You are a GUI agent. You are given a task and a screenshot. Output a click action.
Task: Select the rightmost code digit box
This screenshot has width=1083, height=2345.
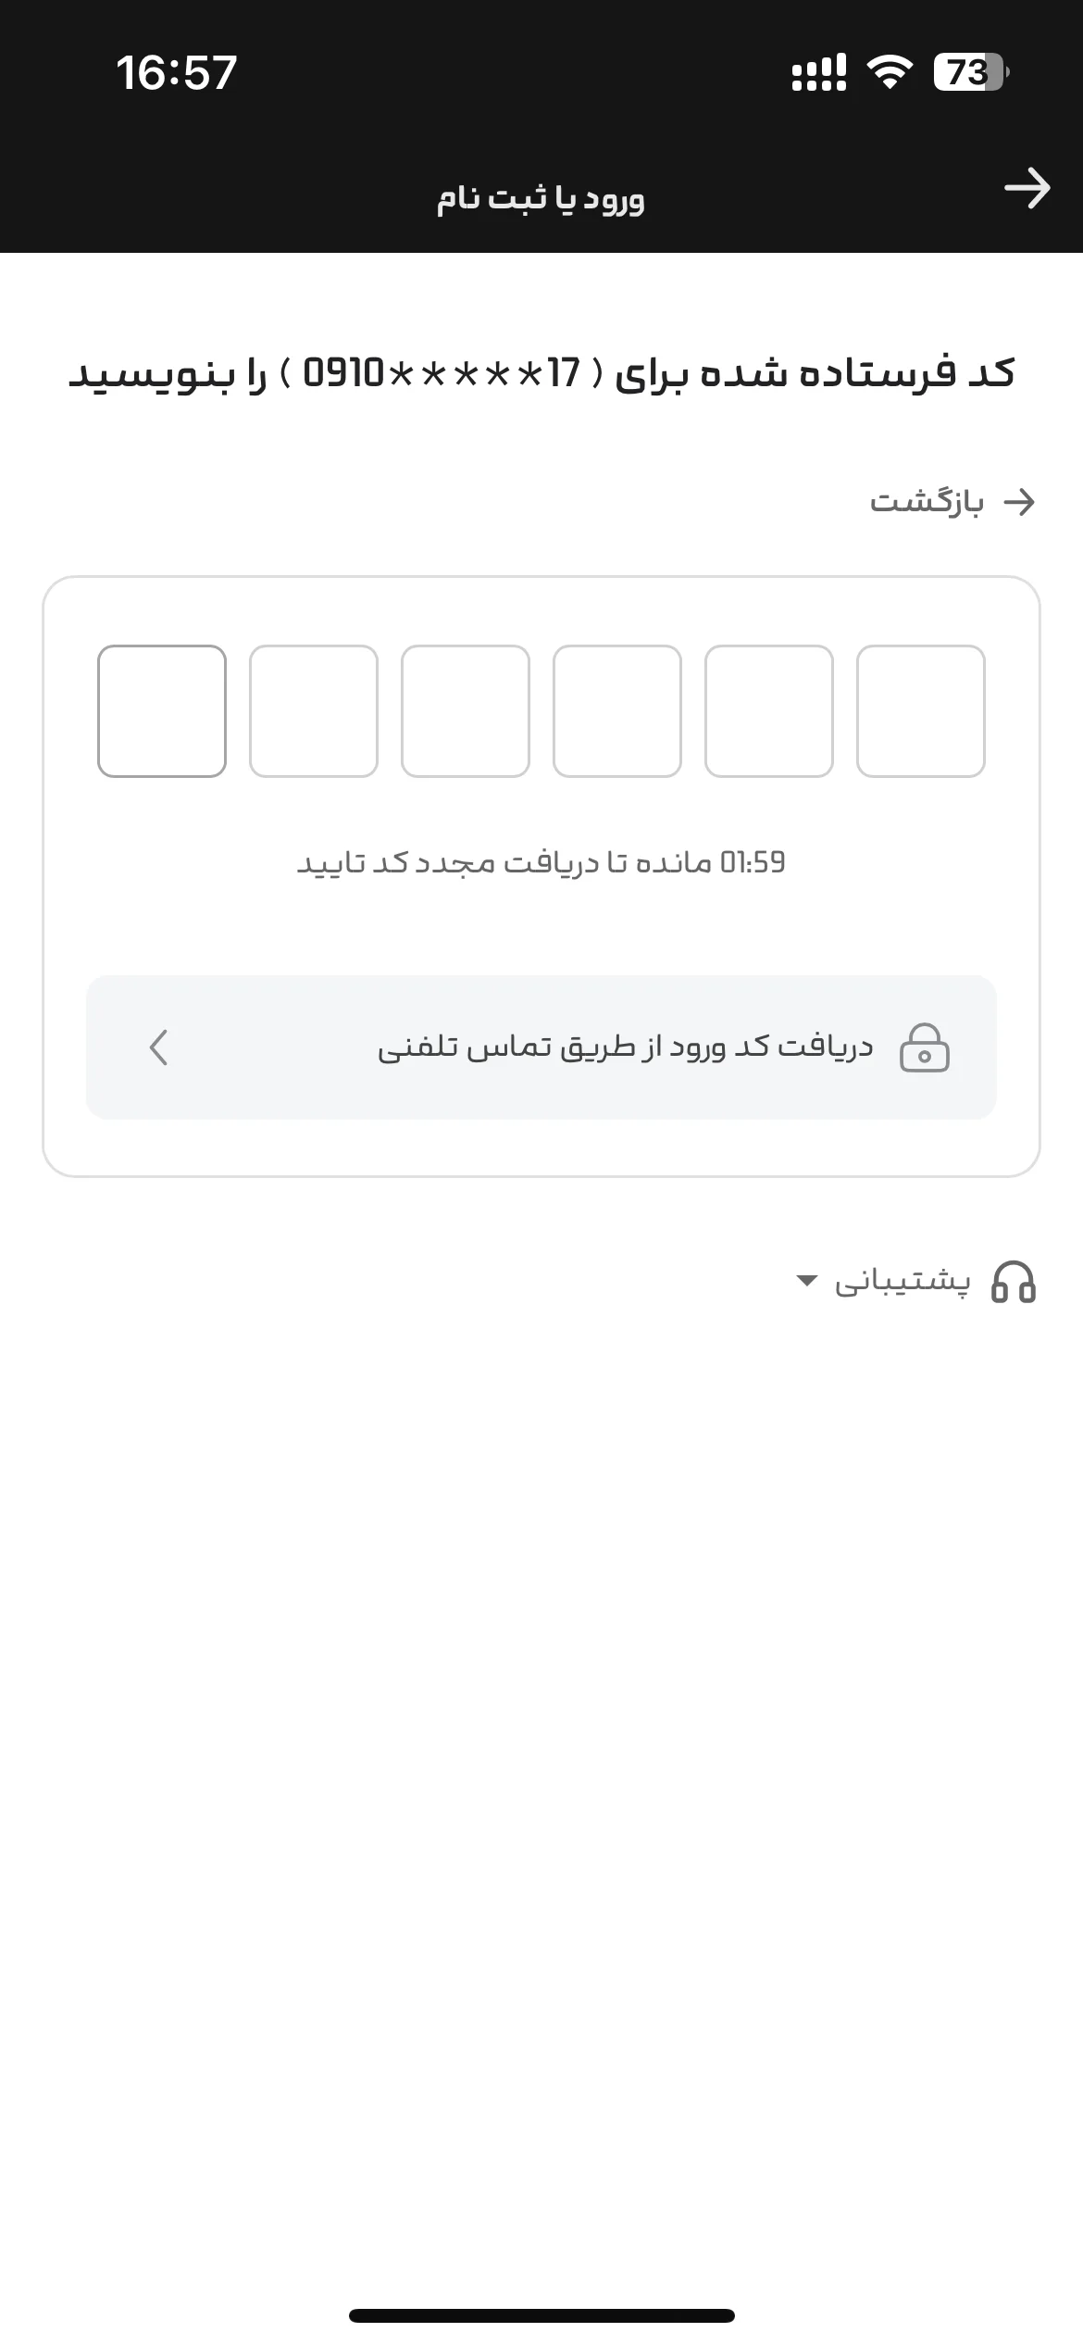click(921, 711)
